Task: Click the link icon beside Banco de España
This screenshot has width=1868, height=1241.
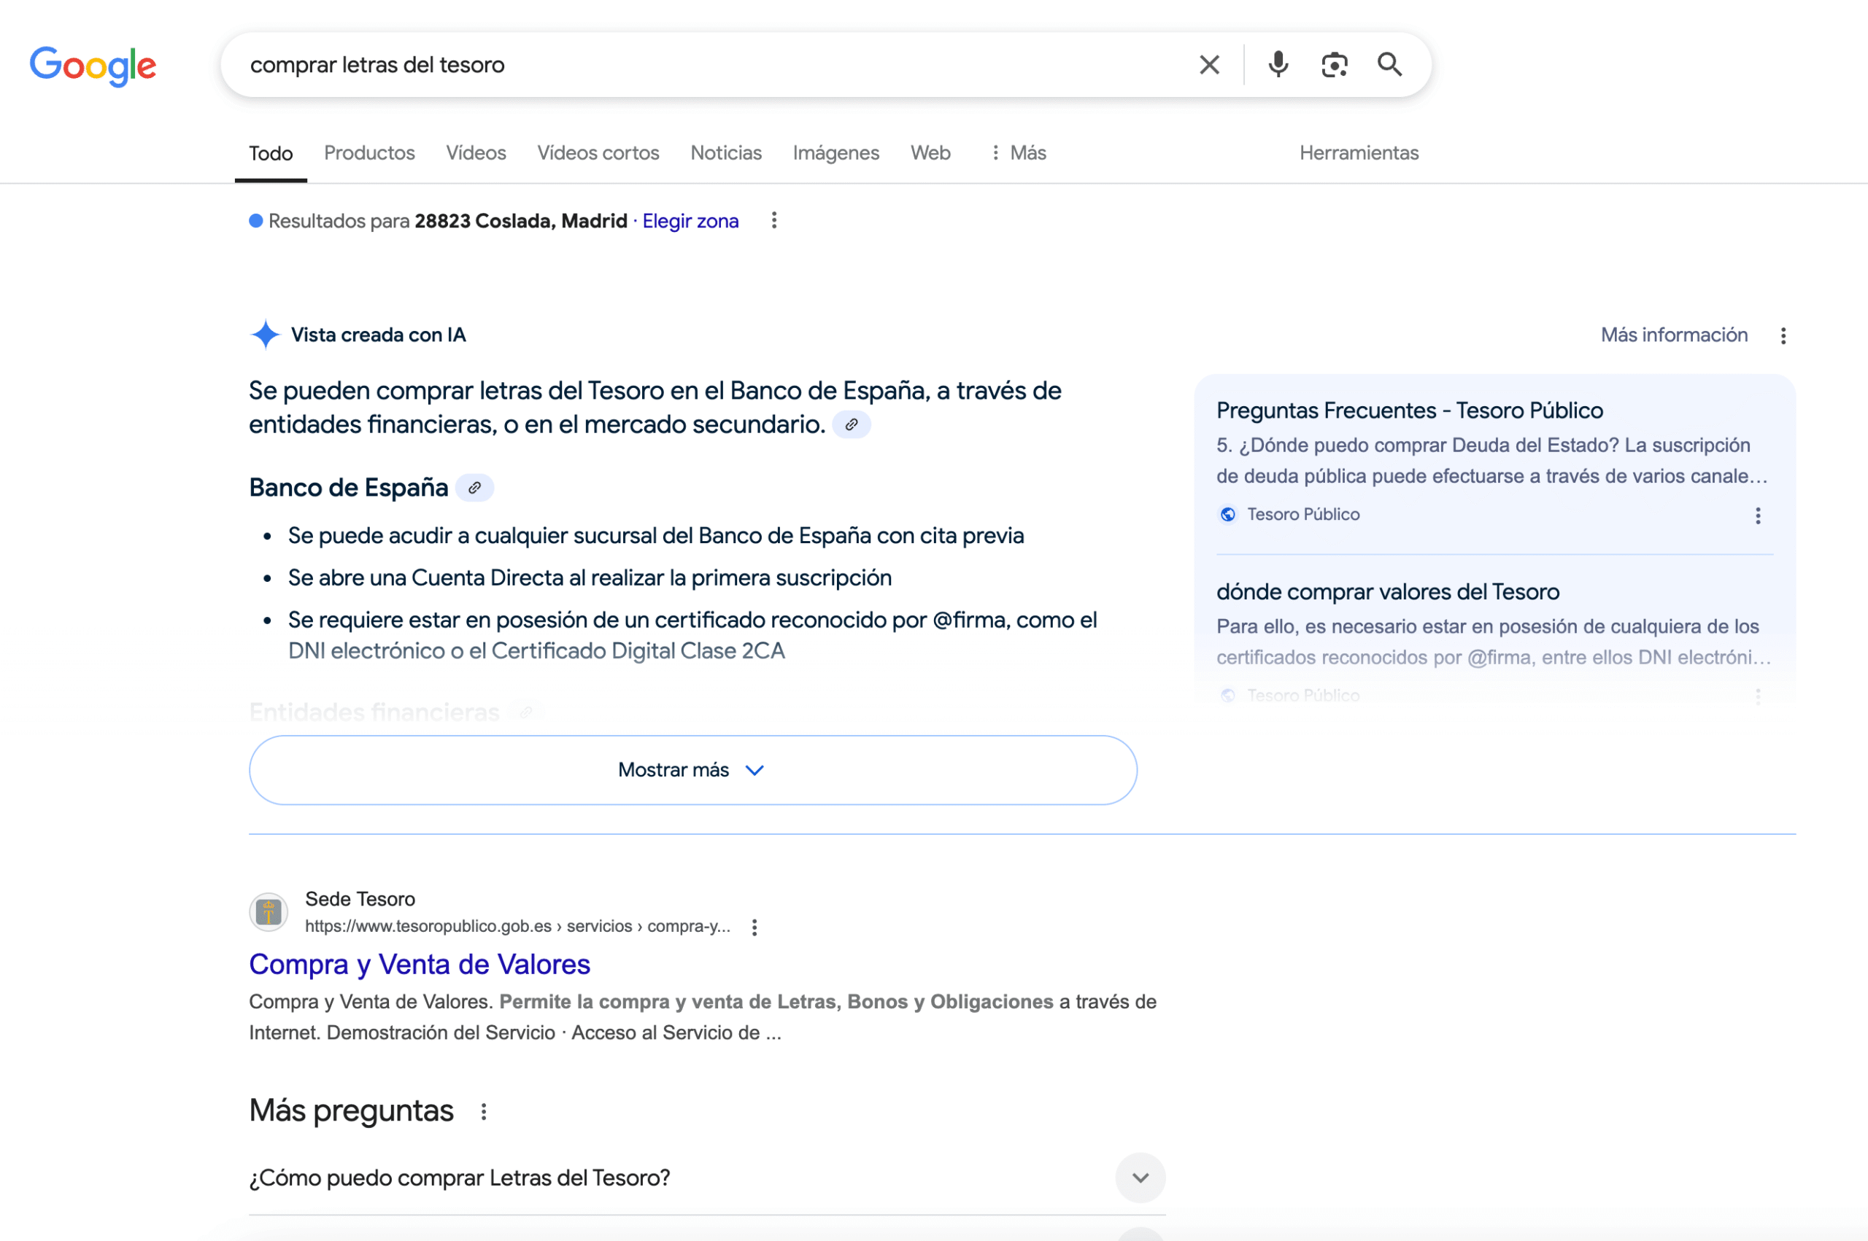Action: point(474,488)
